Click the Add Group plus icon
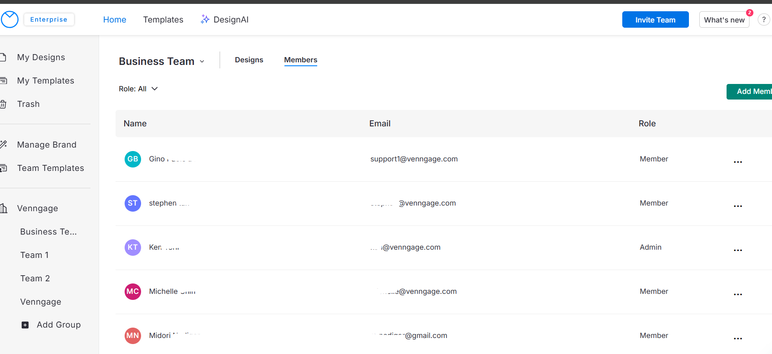The height and width of the screenshot is (354, 772). (x=25, y=325)
